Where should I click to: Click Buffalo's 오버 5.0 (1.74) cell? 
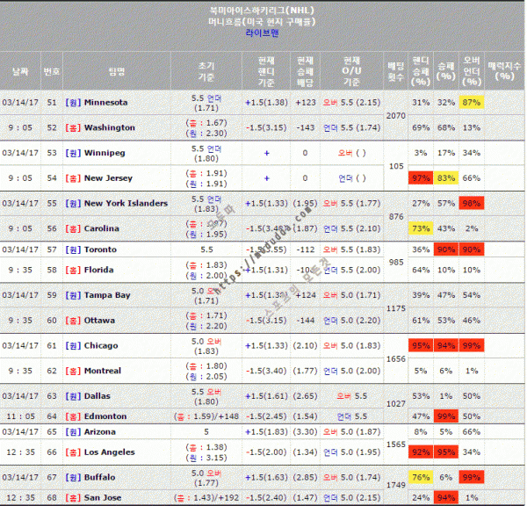click(351, 477)
